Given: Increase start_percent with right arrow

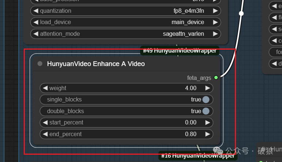Looking at the screenshot, I should (x=207, y=123).
